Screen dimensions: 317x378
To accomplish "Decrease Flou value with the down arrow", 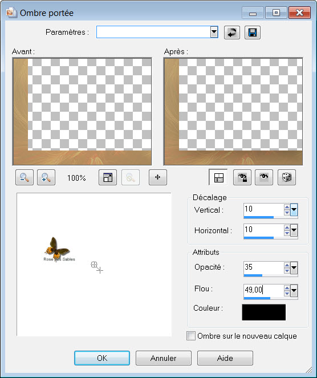I will (x=287, y=294).
